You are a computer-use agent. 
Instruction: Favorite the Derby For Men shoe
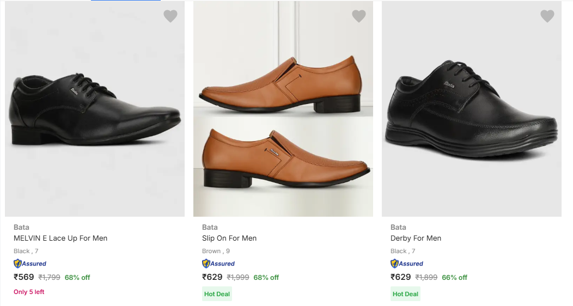tap(547, 16)
